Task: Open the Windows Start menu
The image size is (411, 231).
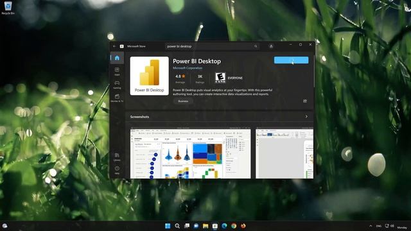Action: 168,226
